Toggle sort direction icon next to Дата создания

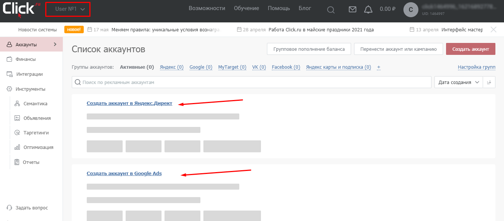point(489,82)
